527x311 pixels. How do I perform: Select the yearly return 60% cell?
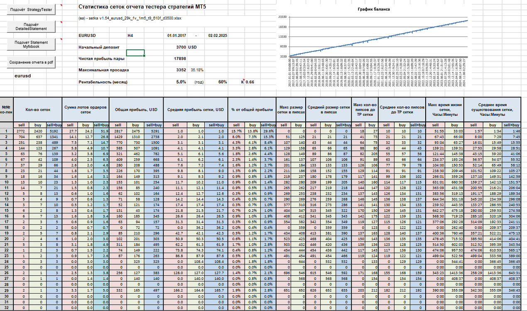(222, 82)
